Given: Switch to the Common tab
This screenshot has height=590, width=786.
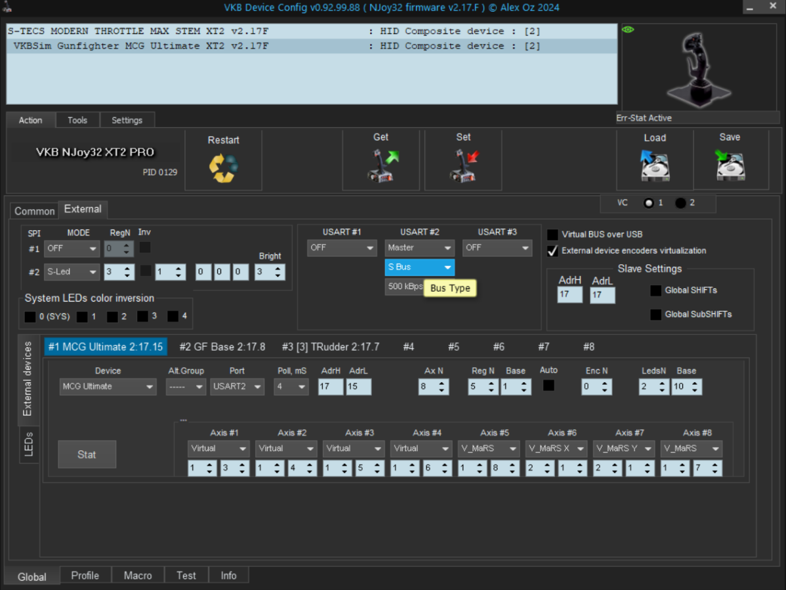Looking at the screenshot, I should tap(35, 211).
